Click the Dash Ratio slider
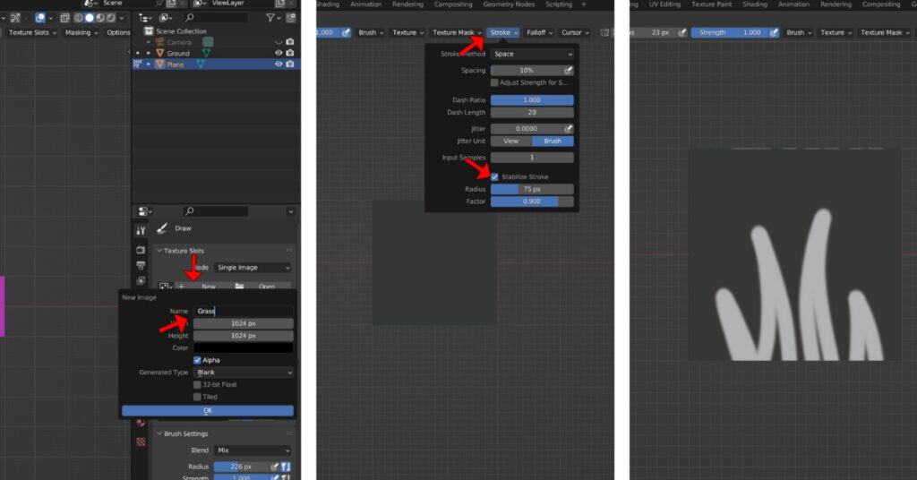This screenshot has height=480, width=917. point(532,100)
